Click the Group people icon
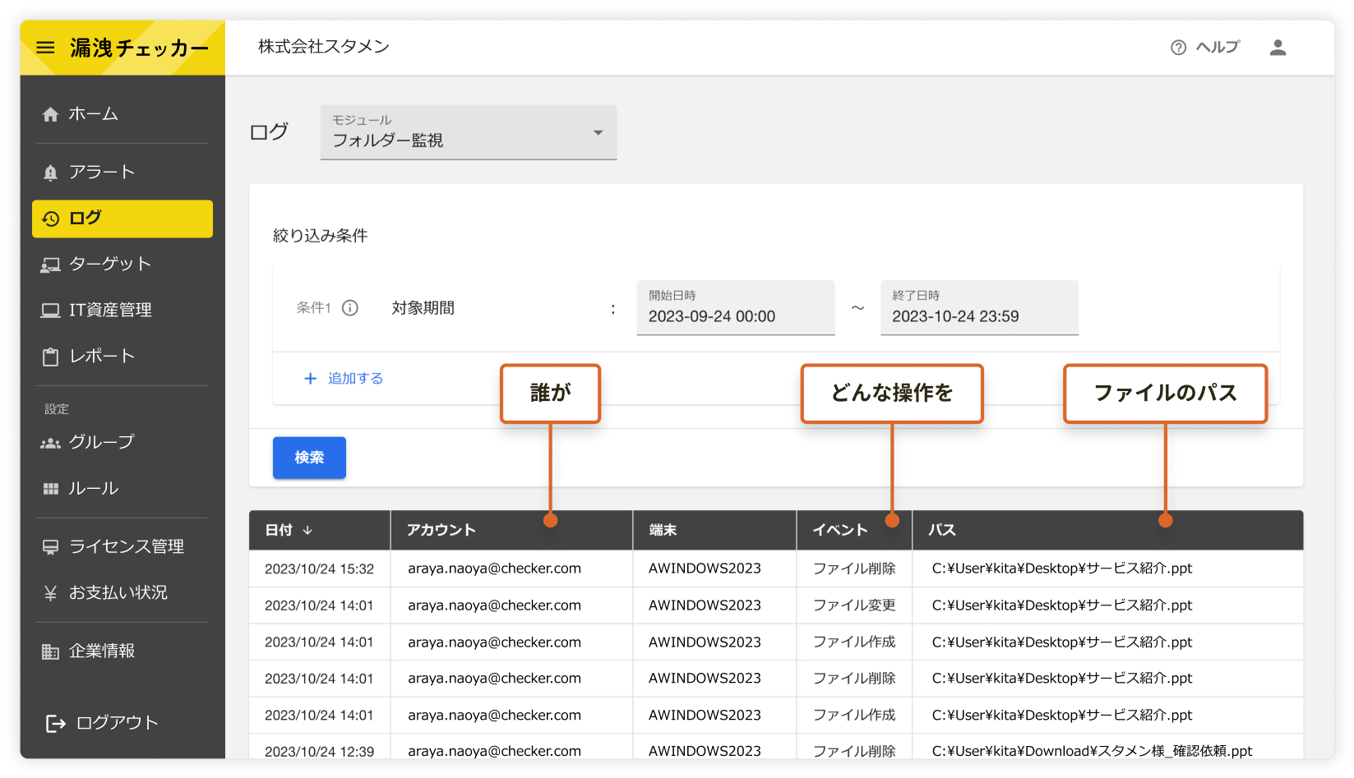The height and width of the screenshot is (778, 1354). pyautogui.click(x=50, y=444)
